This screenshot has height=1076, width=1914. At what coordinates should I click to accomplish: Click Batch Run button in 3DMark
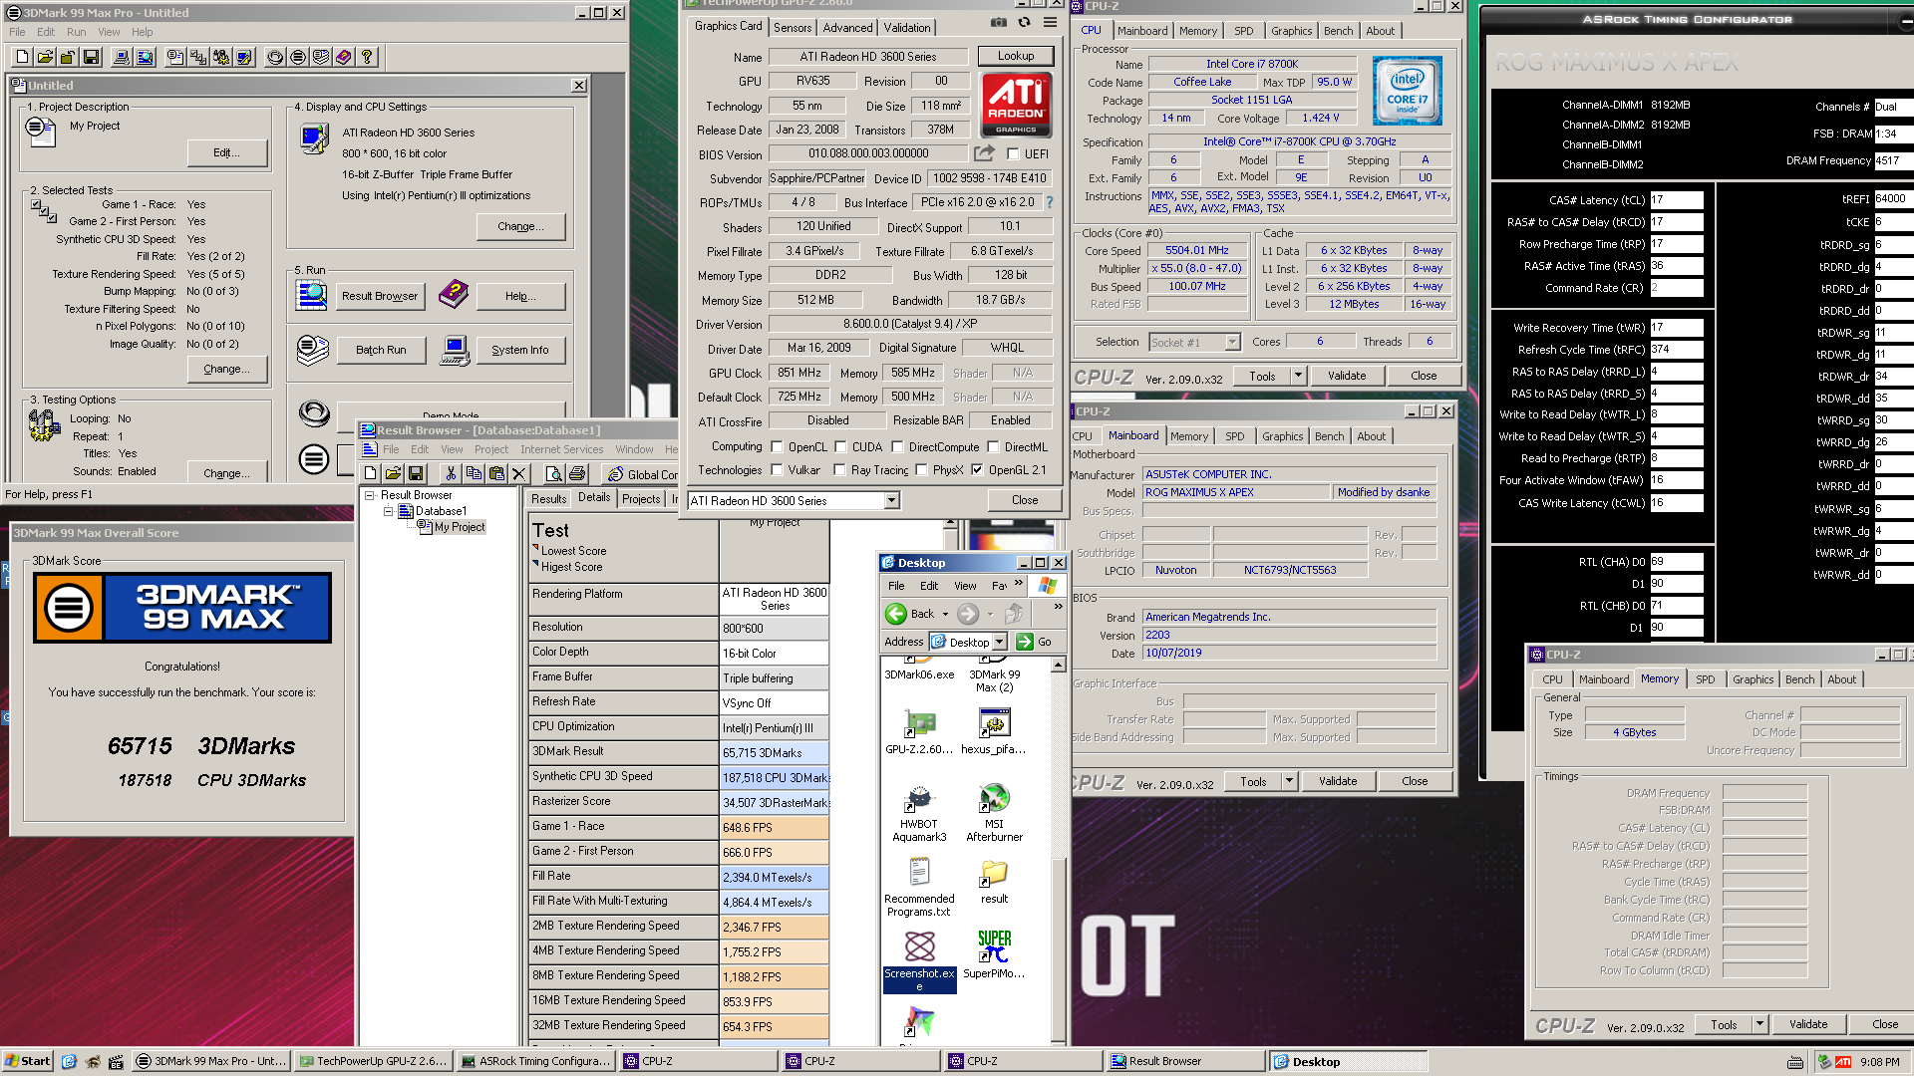(381, 350)
